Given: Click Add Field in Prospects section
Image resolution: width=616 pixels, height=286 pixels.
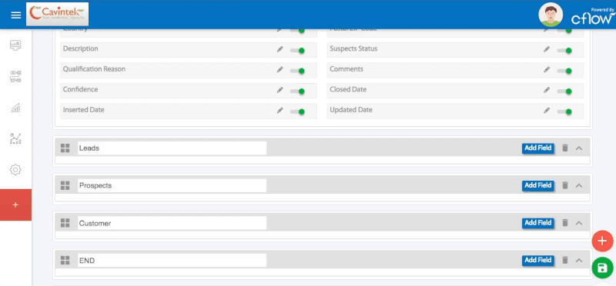Looking at the screenshot, I should pos(537,185).
